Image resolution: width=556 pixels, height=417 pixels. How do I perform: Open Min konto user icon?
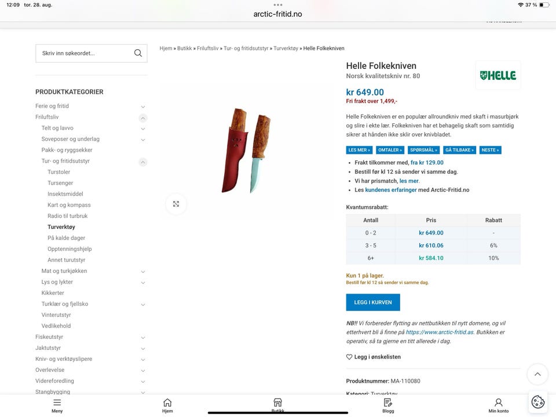(499, 403)
